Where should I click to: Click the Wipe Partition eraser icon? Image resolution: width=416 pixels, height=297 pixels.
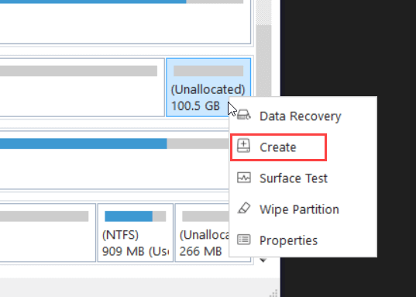pyautogui.click(x=244, y=208)
